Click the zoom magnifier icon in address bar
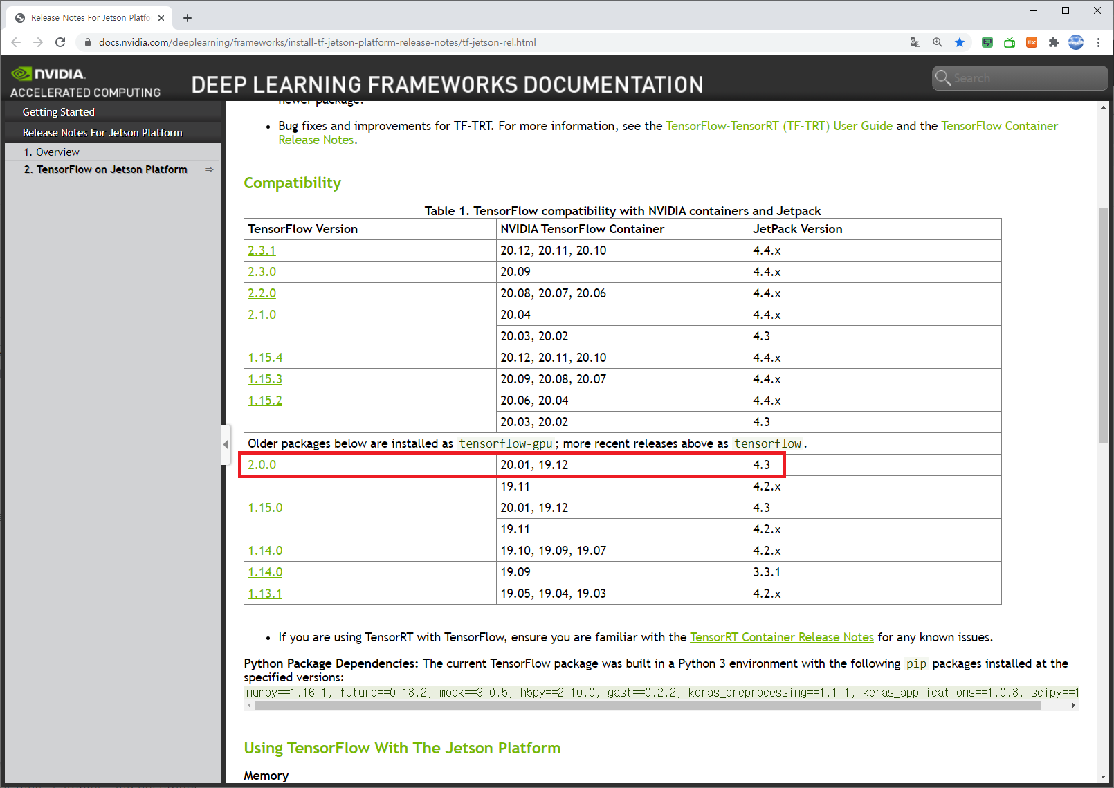The height and width of the screenshot is (788, 1114). (x=938, y=42)
